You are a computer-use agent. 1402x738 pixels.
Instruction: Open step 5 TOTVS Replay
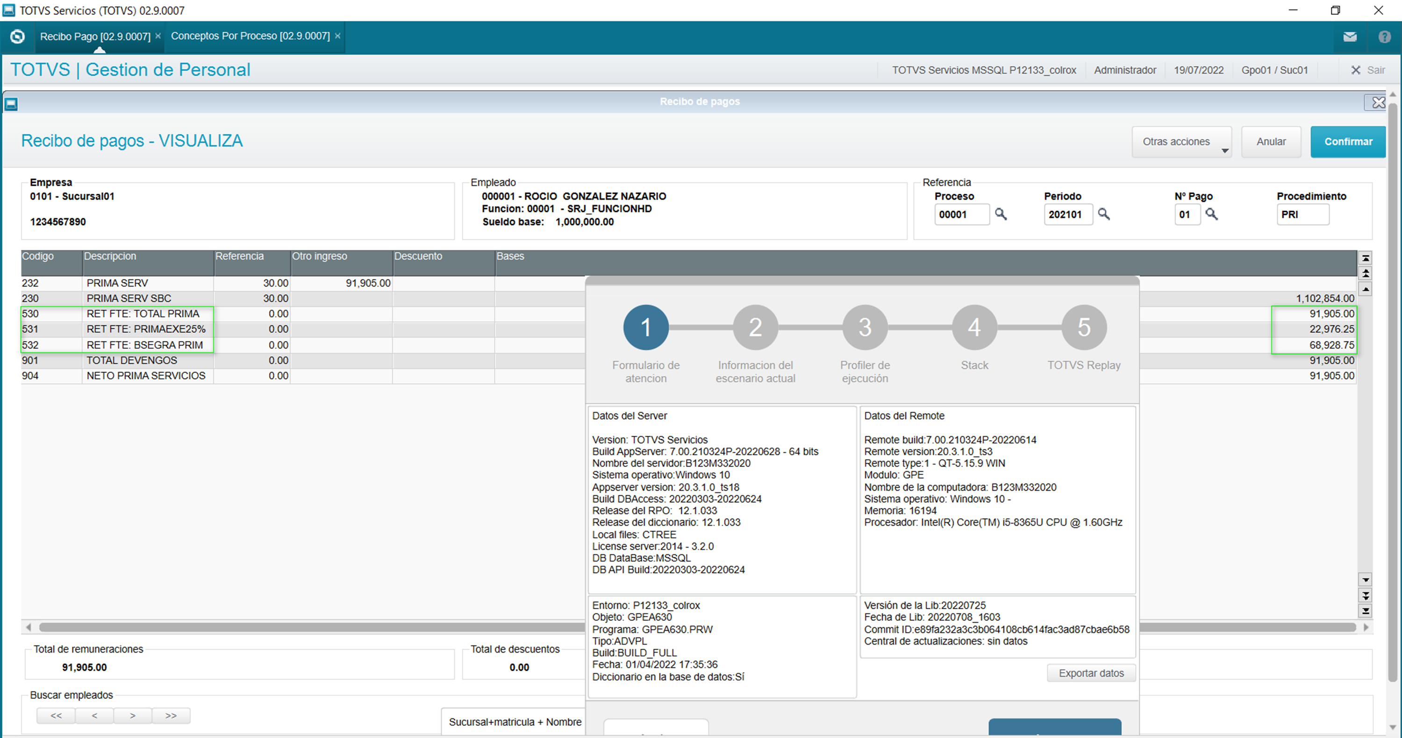[x=1083, y=327]
